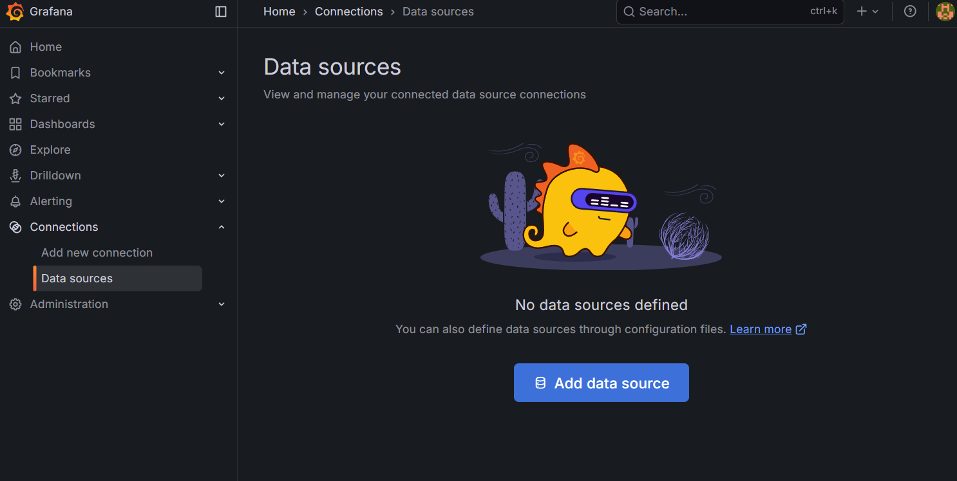Click the Home icon in sidebar
The height and width of the screenshot is (481, 957).
tap(15, 46)
